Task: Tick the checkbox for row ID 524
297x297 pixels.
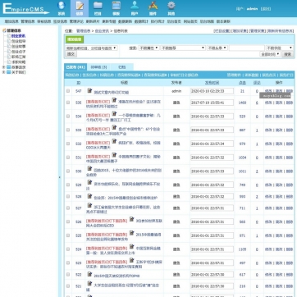Action: 68,249
